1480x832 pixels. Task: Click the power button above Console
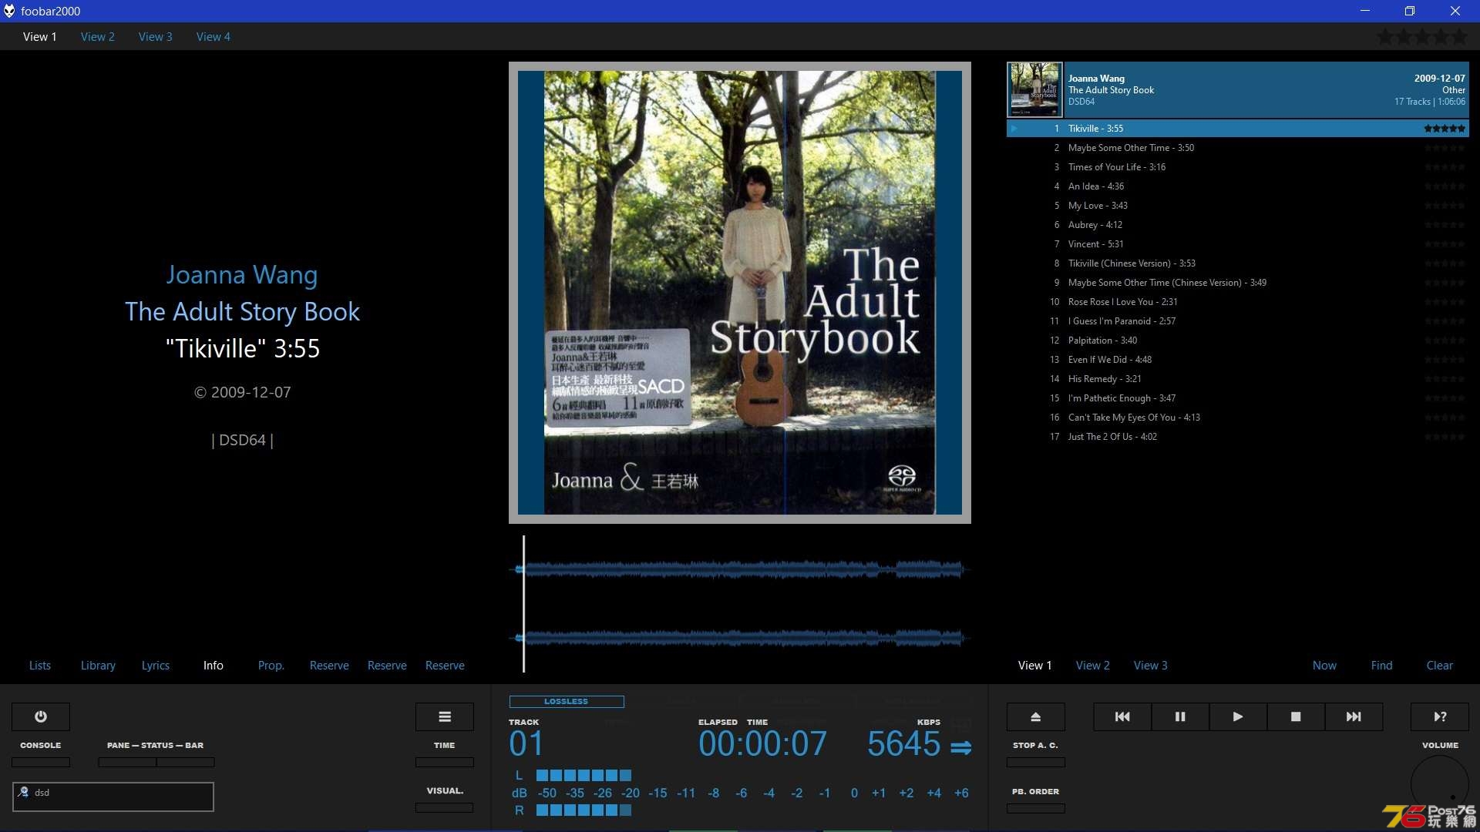point(41,716)
